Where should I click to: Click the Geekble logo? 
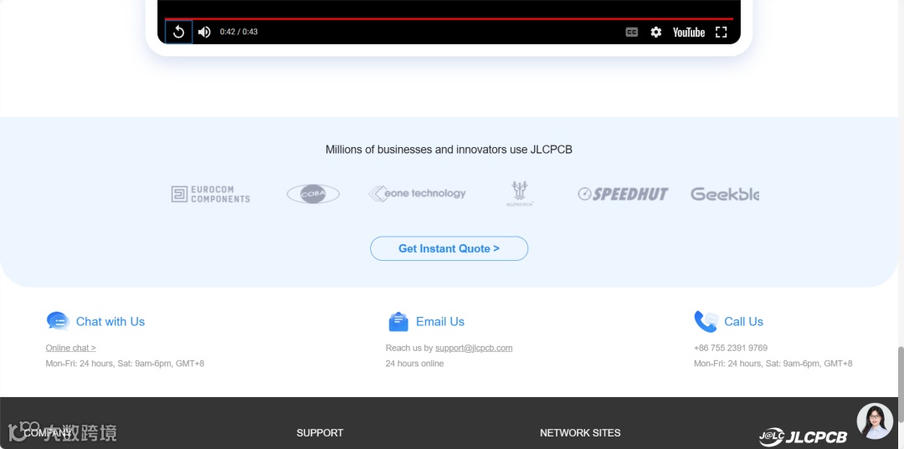(x=725, y=194)
